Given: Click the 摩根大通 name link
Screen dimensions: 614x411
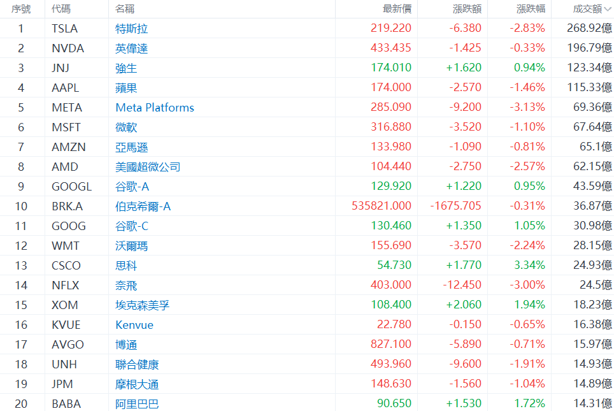Looking at the screenshot, I should pyautogui.click(x=137, y=384).
